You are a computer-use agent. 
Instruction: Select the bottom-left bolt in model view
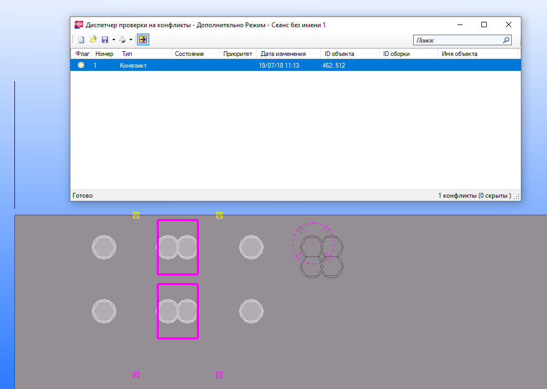click(104, 311)
